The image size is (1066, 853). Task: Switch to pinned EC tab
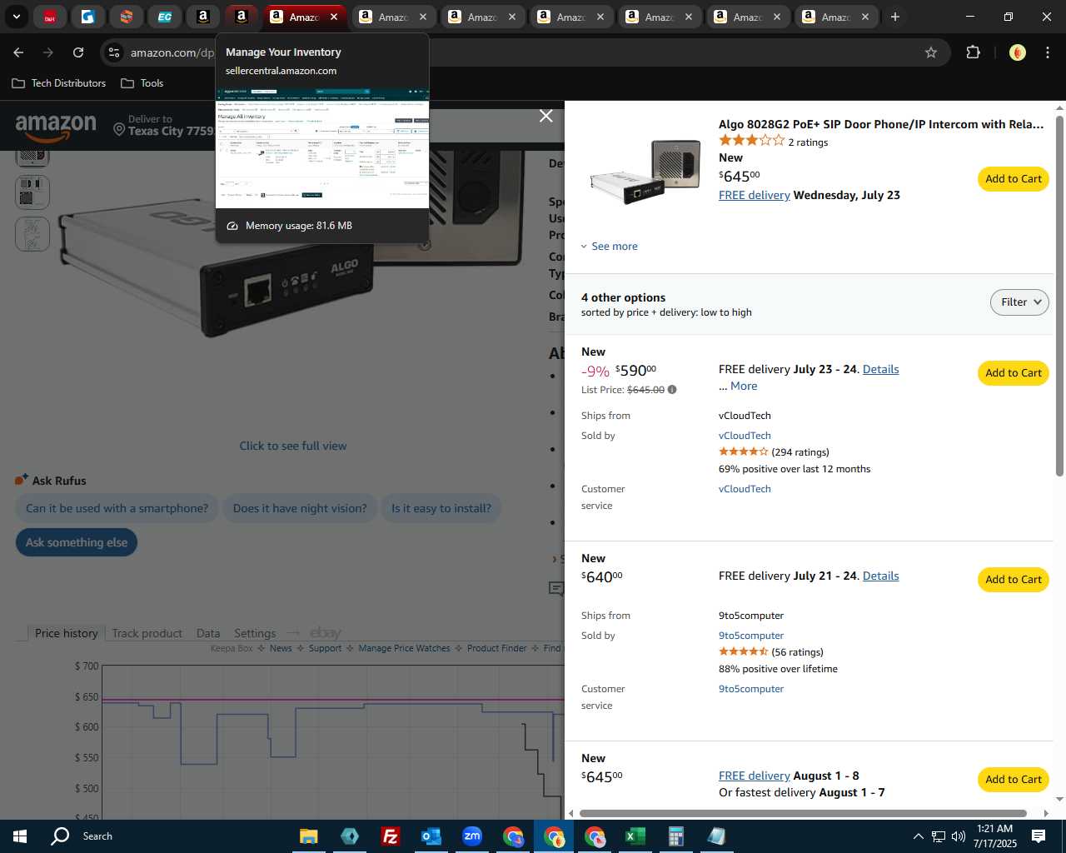[x=165, y=17]
